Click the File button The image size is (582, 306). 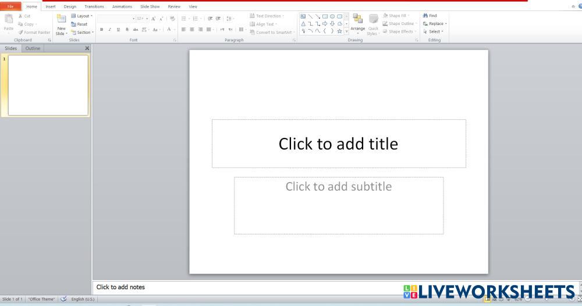coord(10,6)
